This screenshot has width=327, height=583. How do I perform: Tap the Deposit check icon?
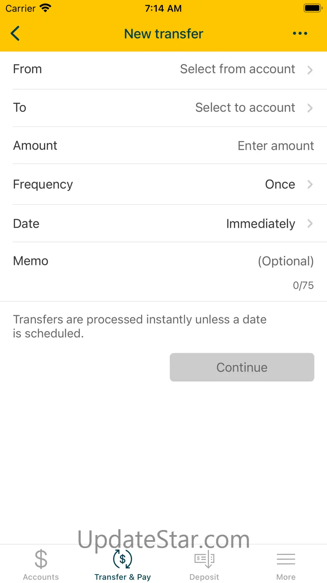(204, 559)
